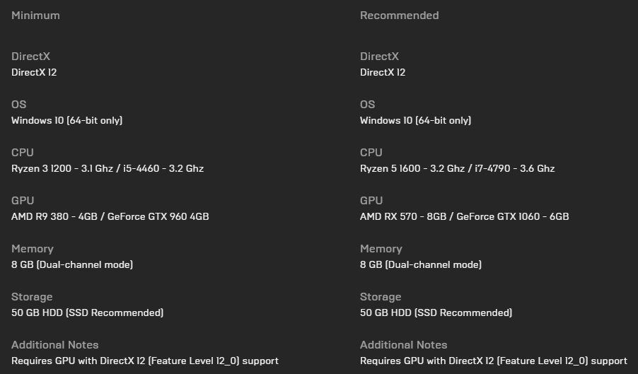Click the Ryzen 5 1600 CPU line

(x=457, y=168)
